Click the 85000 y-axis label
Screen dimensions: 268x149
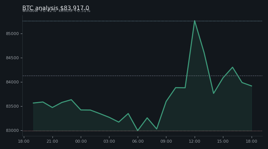click(12, 34)
